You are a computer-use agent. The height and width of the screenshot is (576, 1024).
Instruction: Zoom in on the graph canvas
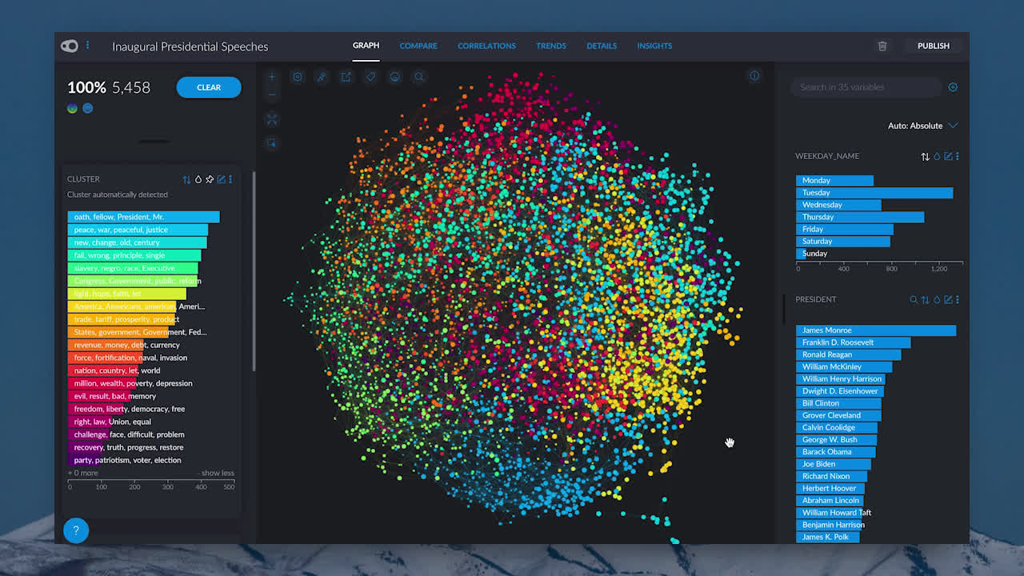[x=272, y=77]
